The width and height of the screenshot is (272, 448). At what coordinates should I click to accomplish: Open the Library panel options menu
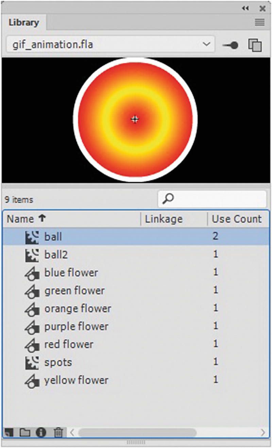[259, 22]
